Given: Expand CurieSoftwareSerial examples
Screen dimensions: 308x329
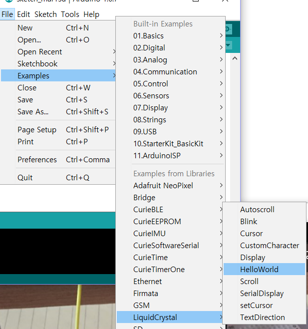Looking at the screenshot, I should click(x=170, y=245).
